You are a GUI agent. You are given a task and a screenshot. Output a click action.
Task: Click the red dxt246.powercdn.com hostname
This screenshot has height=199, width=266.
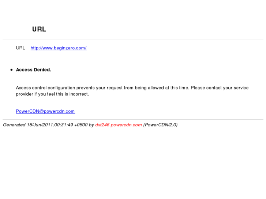tap(119, 125)
